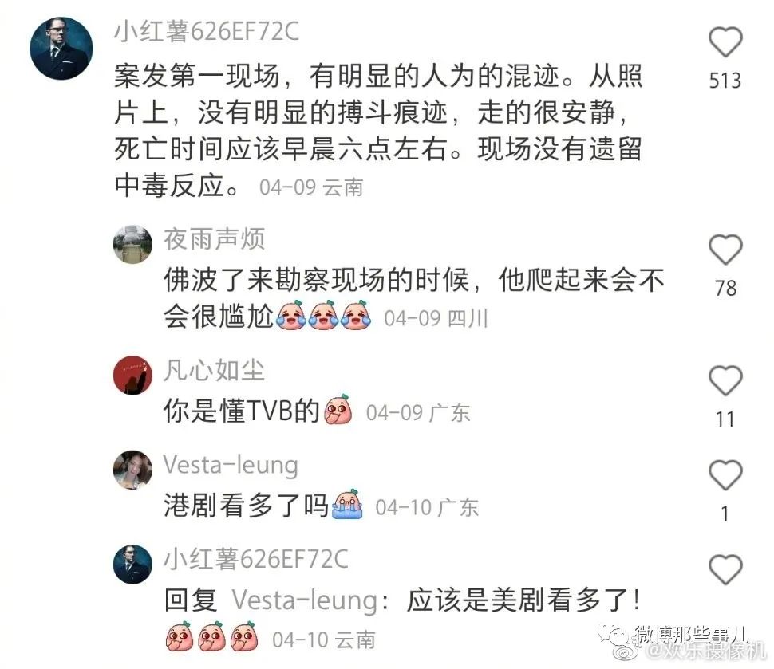This screenshot has width=774, height=669.
Task: Like 凡心如尘's comment about TVB
Action: tap(725, 381)
